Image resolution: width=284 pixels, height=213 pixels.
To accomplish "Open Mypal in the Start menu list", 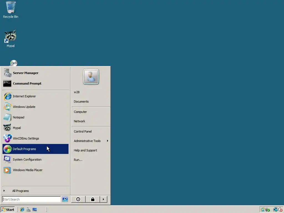I will 35,128.
